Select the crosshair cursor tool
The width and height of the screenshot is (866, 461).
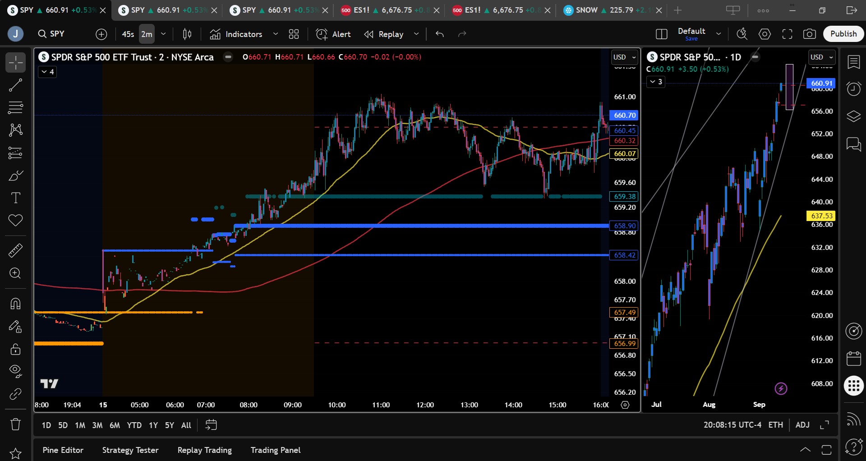15,63
